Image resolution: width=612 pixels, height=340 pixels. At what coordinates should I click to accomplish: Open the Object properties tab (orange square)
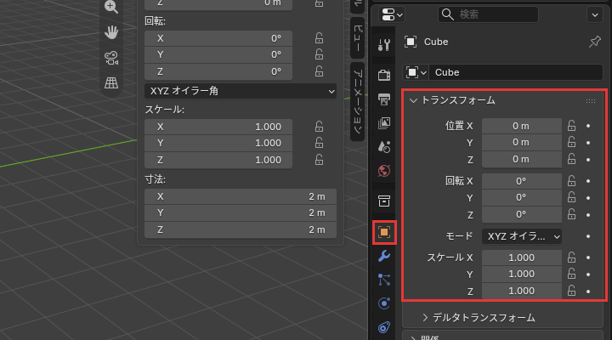click(384, 232)
